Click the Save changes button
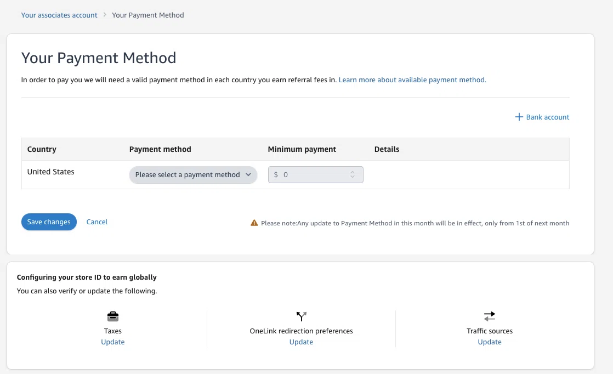Viewport: 613px width, 374px height. pos(49,222)
